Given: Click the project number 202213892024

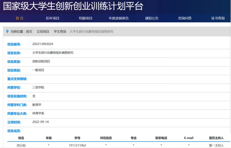Looking at the screenshot, I should click(x=43, y=44).
